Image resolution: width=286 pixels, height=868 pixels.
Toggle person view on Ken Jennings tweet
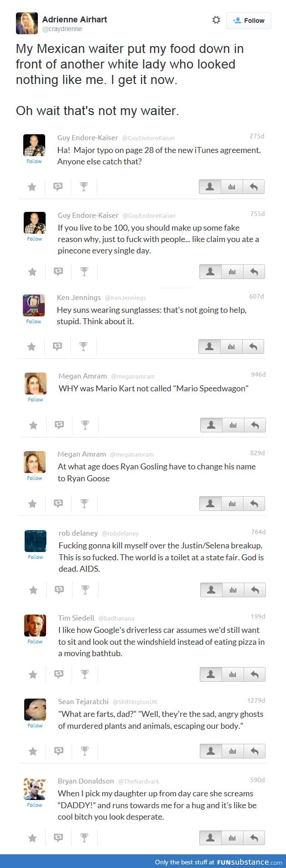pyautogui.click(x=209, y=347)
